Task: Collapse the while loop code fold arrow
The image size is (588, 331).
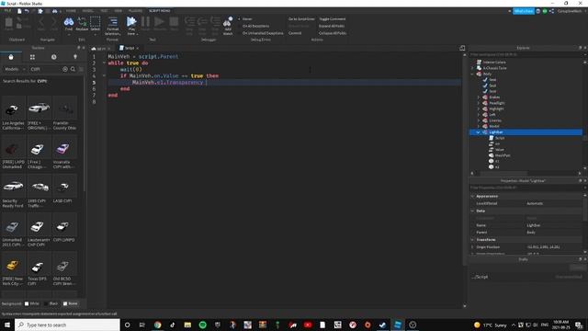Action: [104, 63]
